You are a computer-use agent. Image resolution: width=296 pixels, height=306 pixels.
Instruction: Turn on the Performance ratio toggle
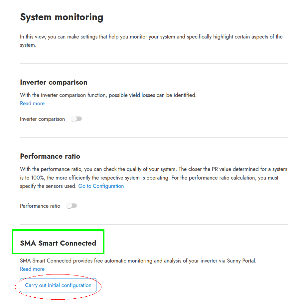coord(72,206)
